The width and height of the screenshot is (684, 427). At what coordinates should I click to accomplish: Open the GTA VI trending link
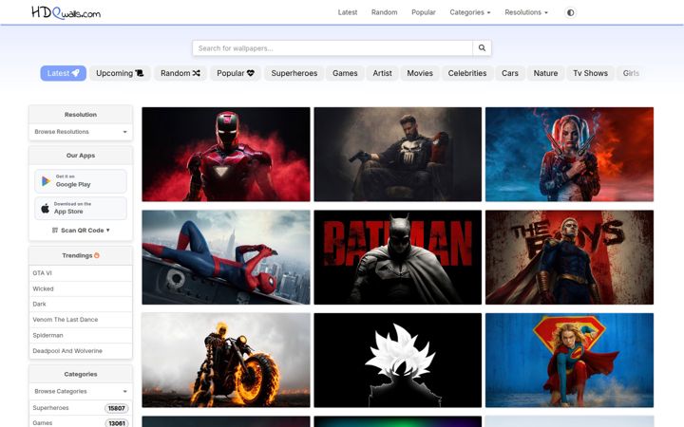coord(81,273)
